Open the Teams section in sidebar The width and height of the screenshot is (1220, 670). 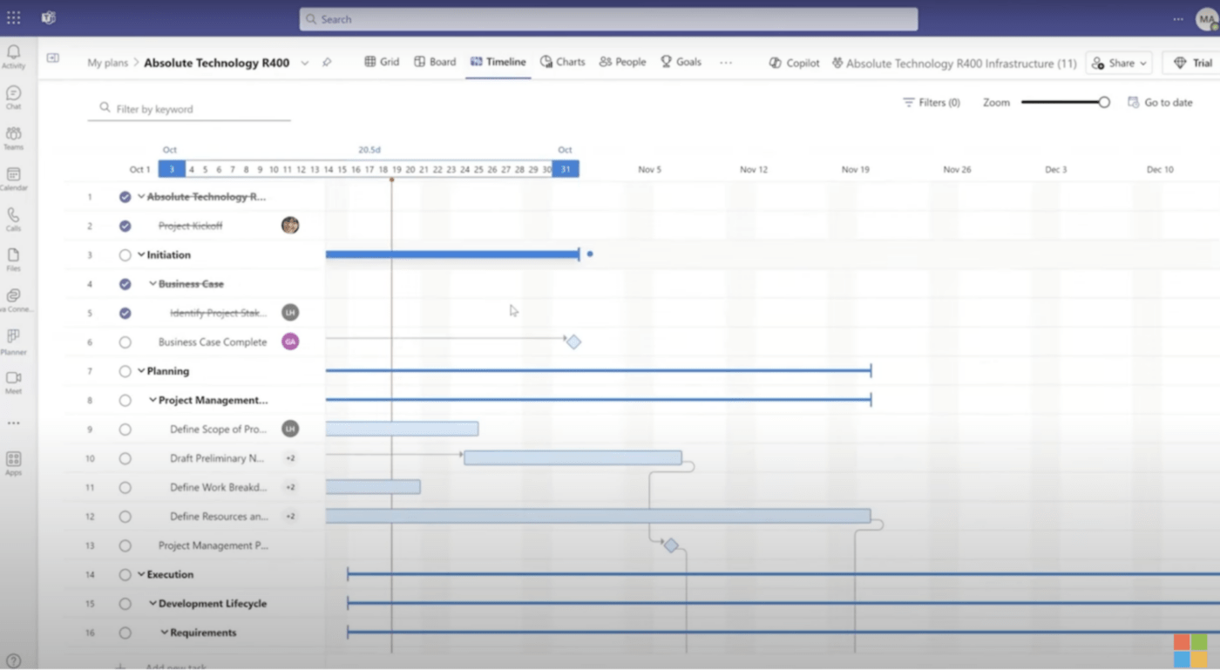coord(13,138)
